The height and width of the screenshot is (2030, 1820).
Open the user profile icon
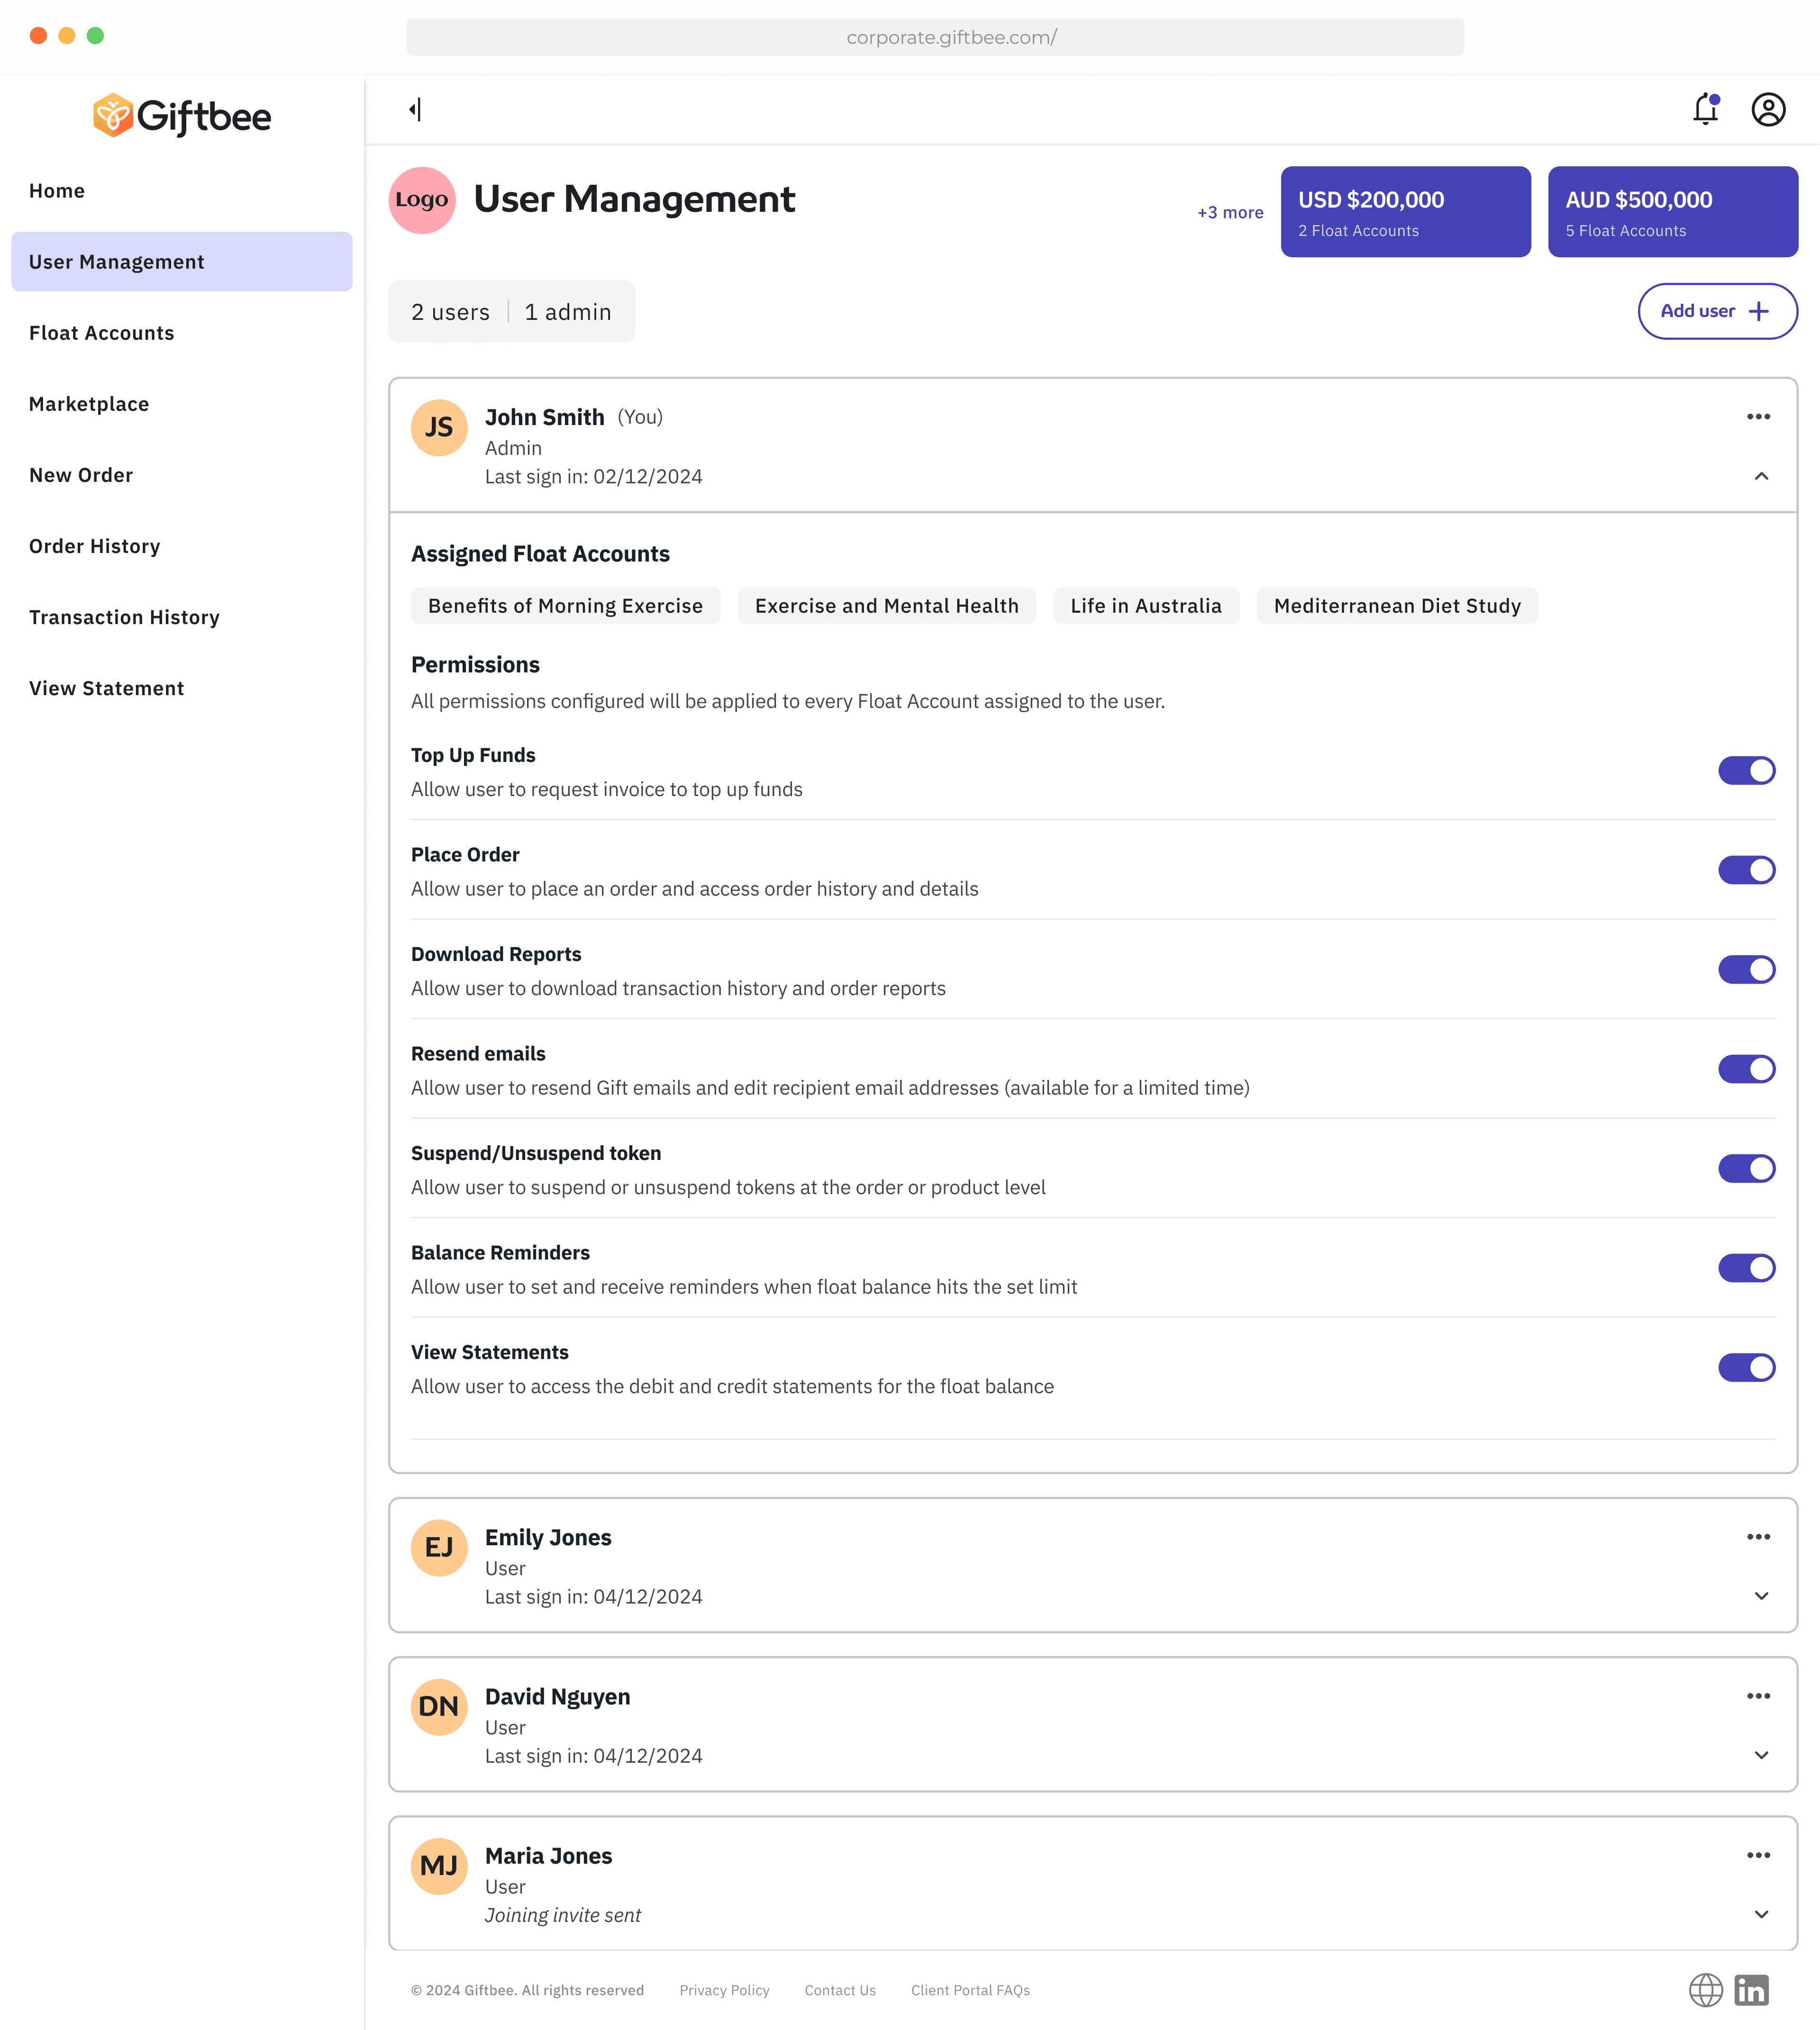(x=1767, y=109)
